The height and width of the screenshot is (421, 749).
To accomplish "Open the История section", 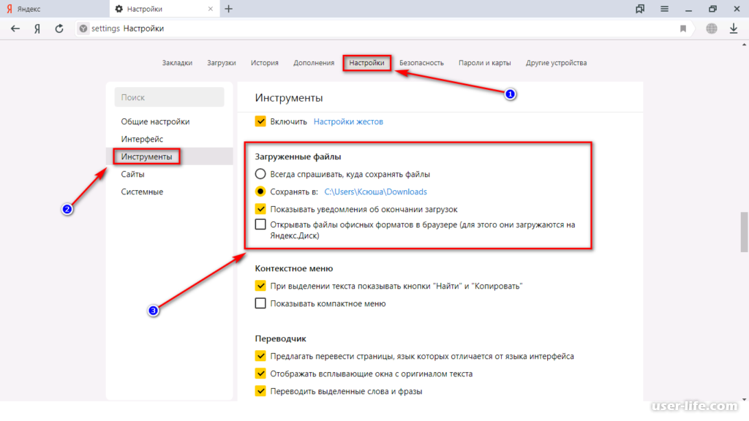I will [x=265, y=63].
